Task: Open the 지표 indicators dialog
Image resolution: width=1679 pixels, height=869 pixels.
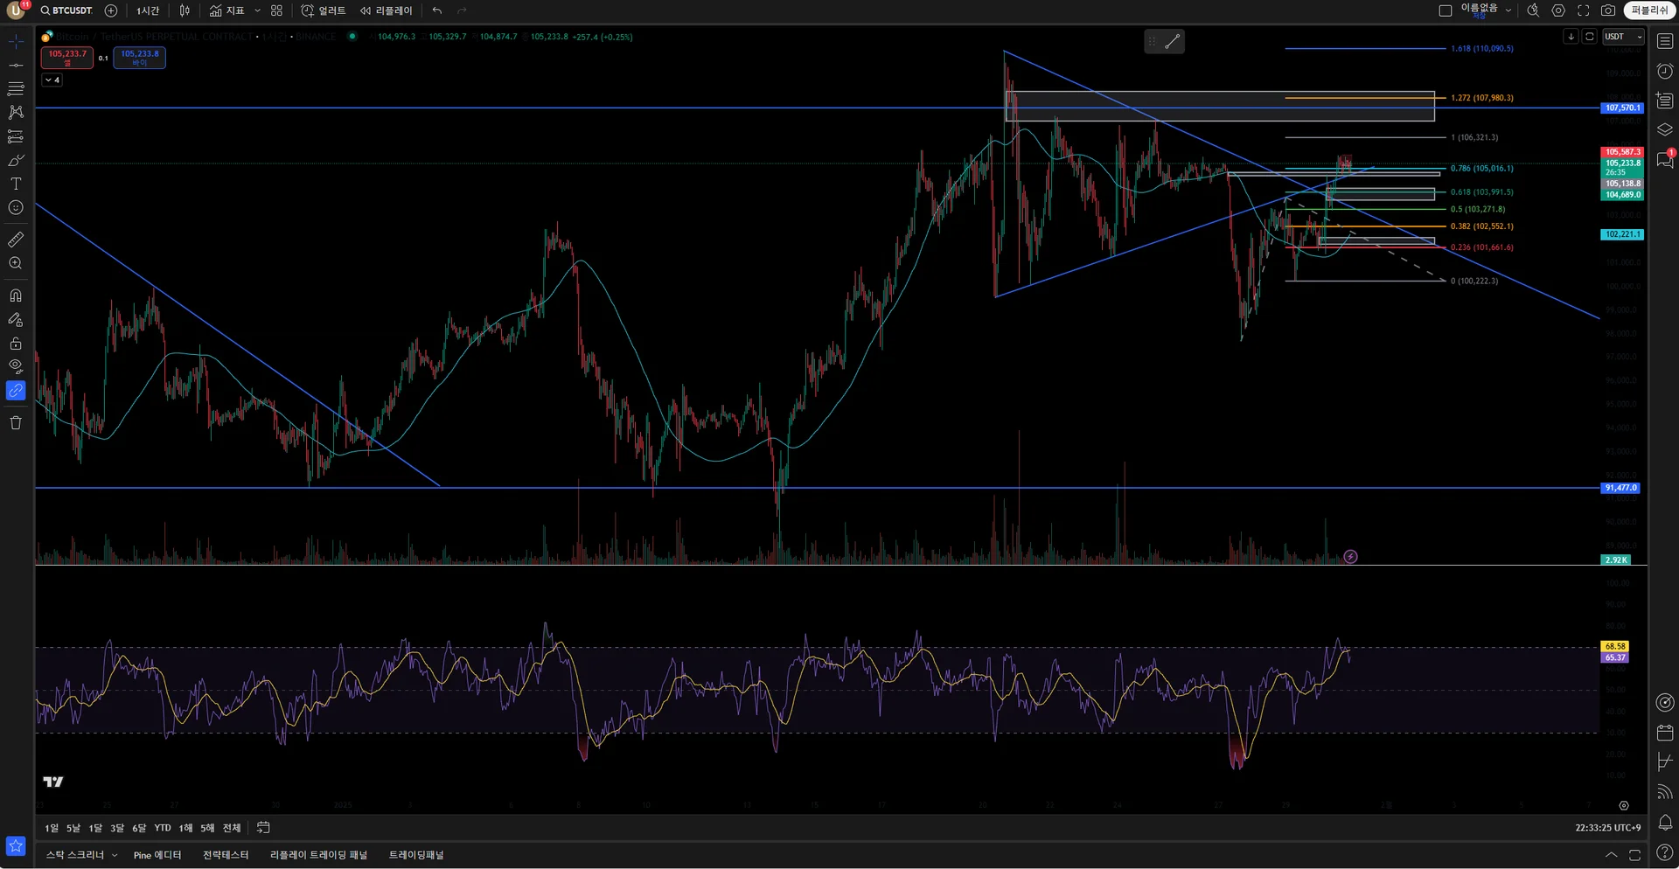Action: click(x=226, y=10)
